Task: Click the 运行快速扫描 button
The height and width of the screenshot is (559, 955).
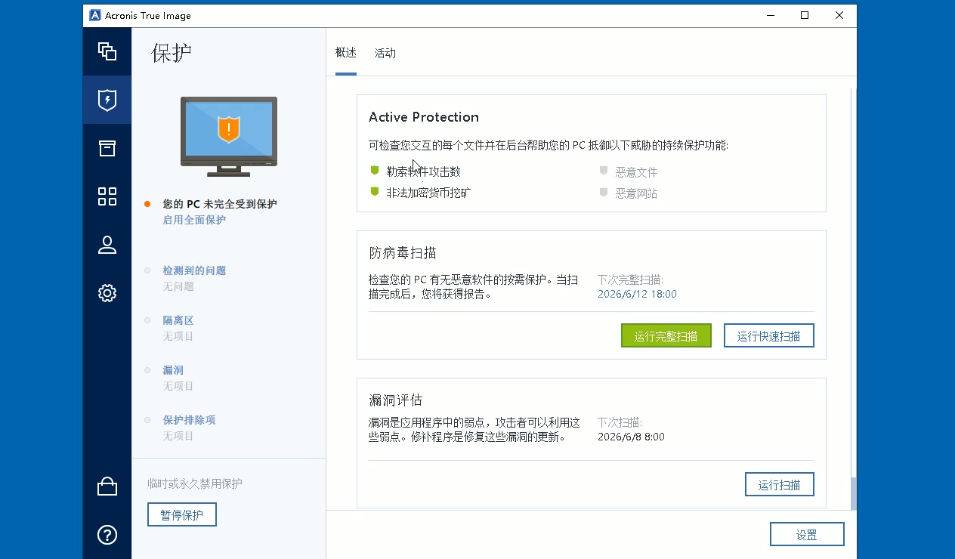Action: (769, 336)
